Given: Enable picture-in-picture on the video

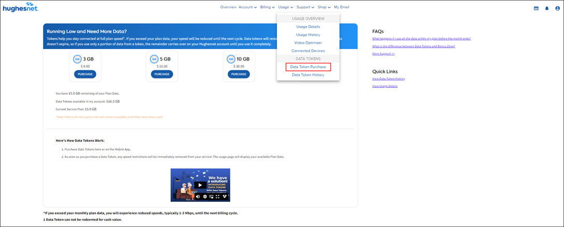Looking at the screenshot, I should [211, 196].
